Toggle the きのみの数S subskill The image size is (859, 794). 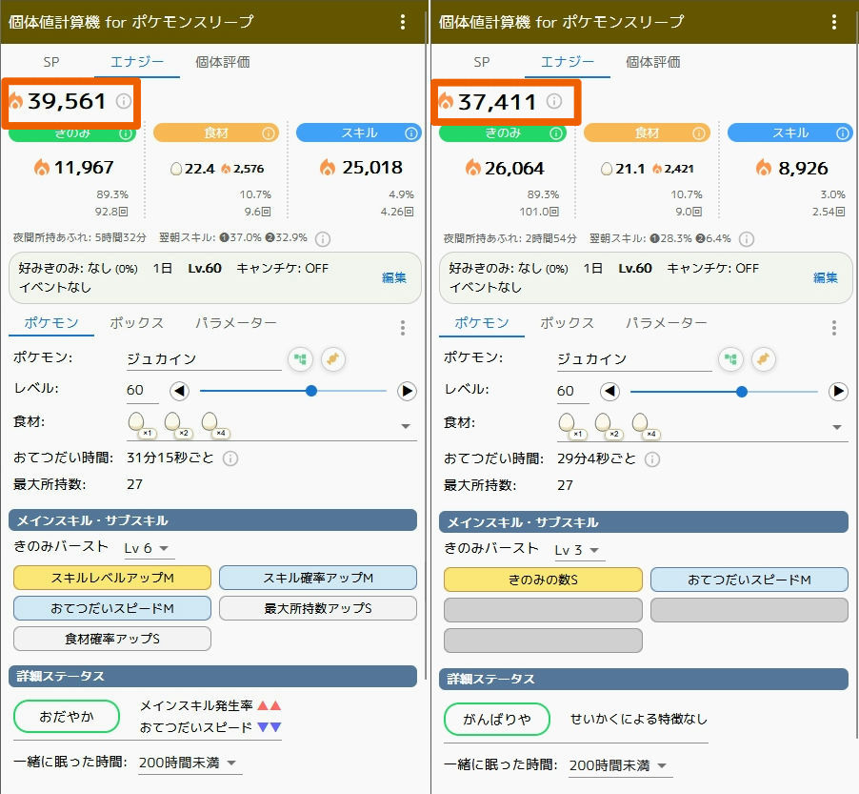[x=543, y=580]
